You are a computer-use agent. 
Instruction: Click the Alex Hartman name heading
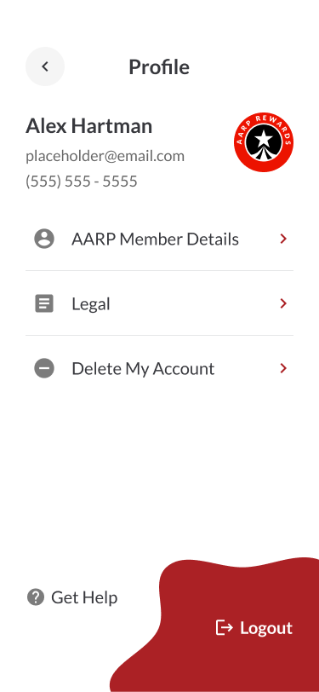point(89,126)
